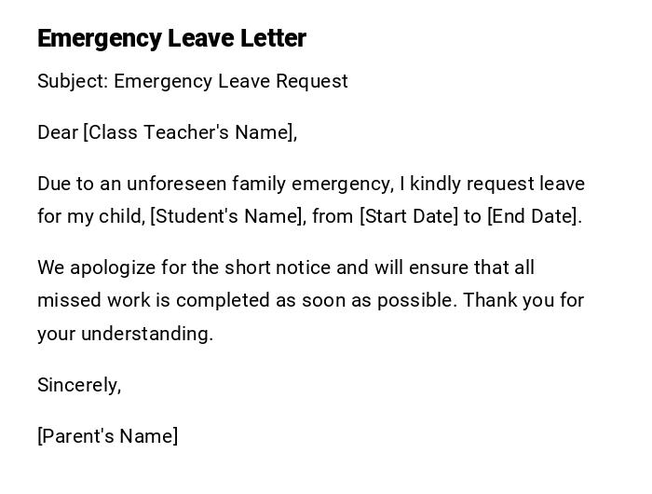Viewport: 652px width, 494px height.
Task: Select the [Student's Name] placeholder
Action: pos(227,216)
